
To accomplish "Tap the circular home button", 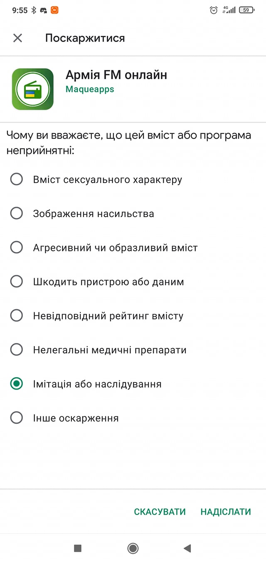I will 133,549.
